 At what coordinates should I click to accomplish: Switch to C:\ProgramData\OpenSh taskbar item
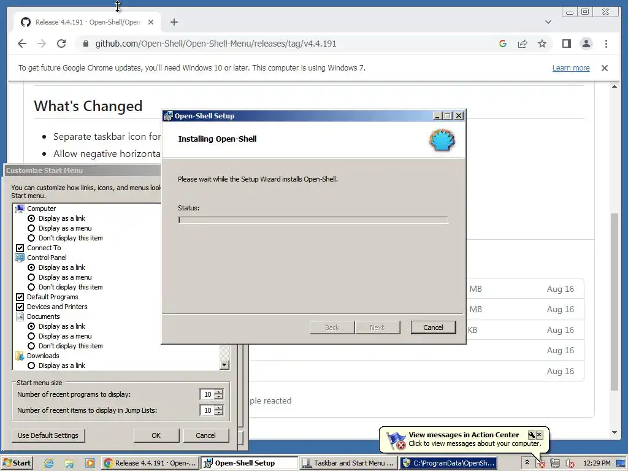tap(448, 463)
